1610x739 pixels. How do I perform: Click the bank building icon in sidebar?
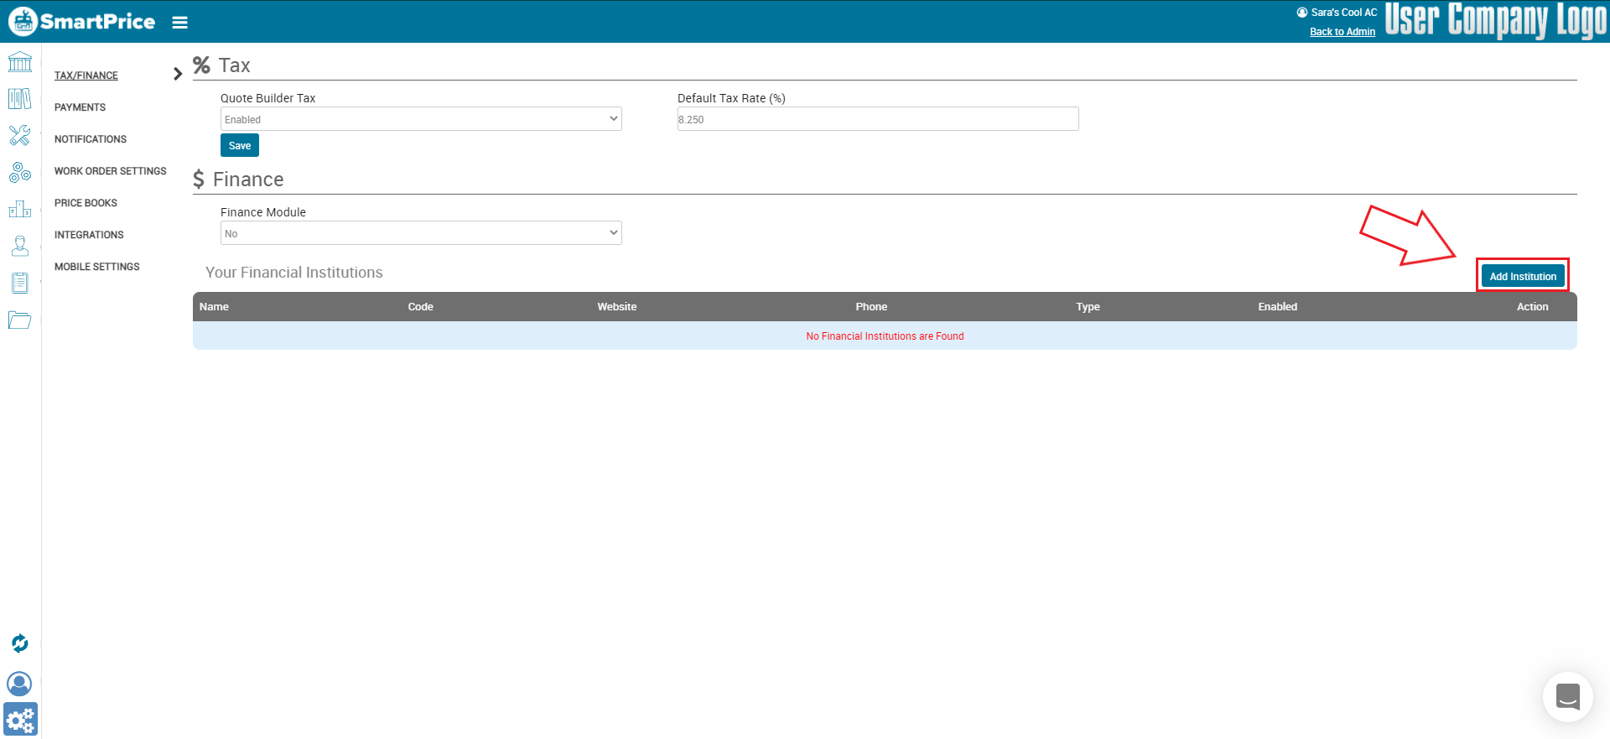[20, 62]
